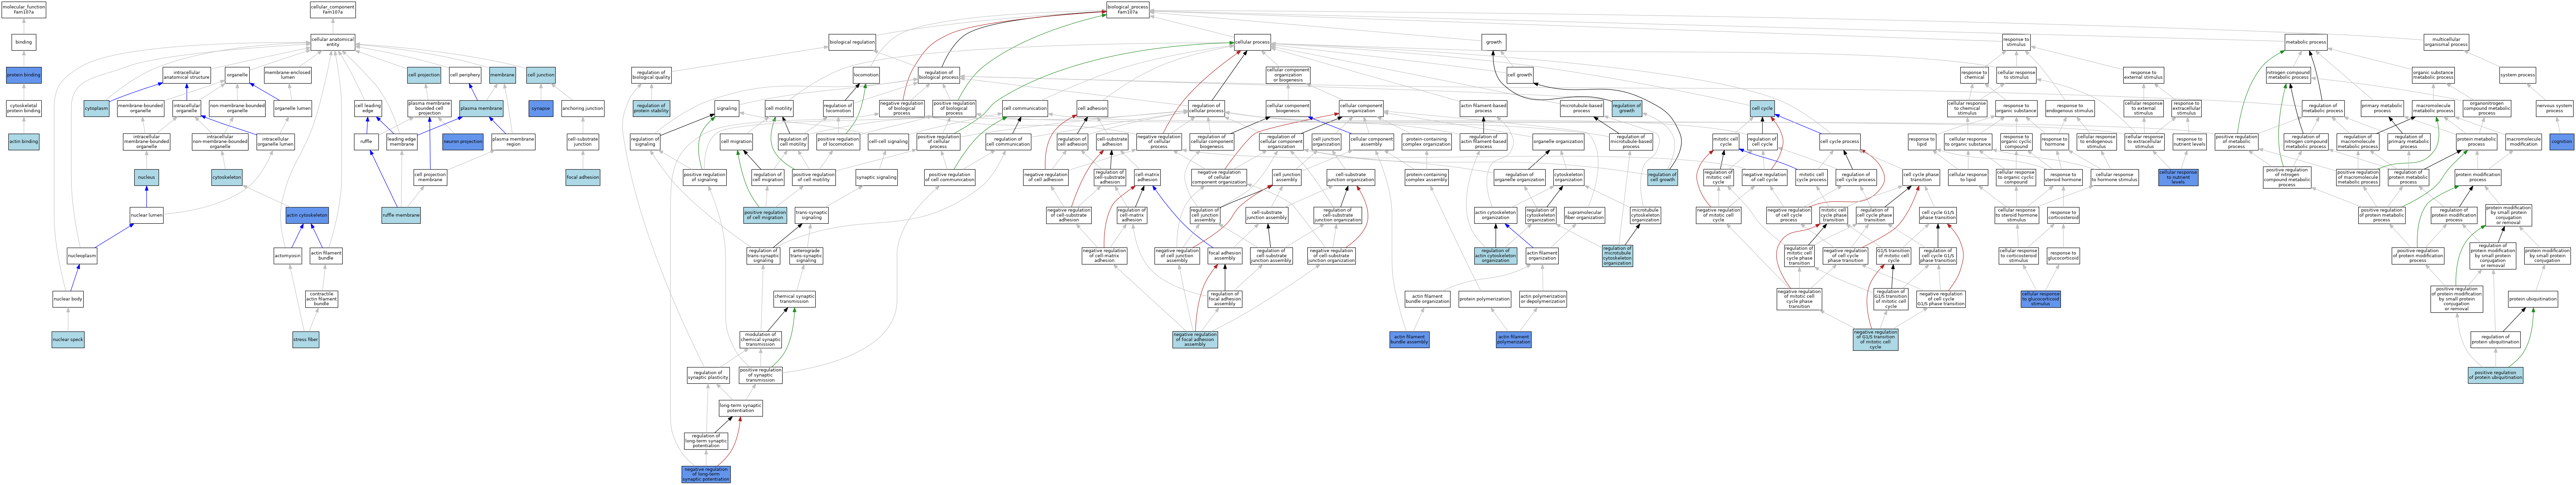The width and height of the screenshot is (2576, 485).
Task: Click the stress fiber node
Action: [306, 340]
